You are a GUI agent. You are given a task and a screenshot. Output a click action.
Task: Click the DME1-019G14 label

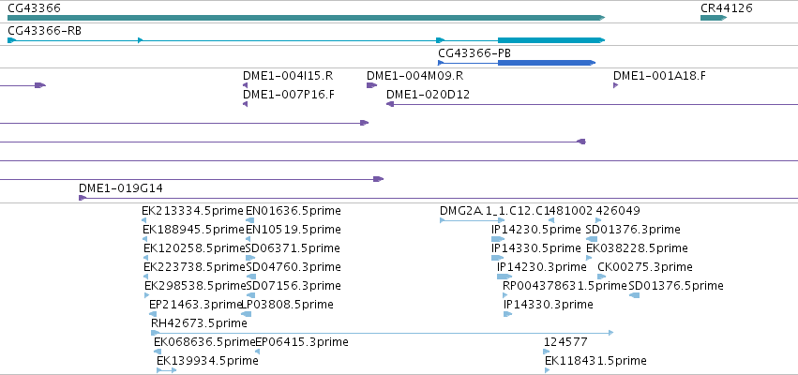pos(121,188)
